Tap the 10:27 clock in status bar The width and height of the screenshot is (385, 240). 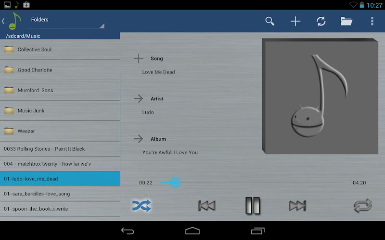point(374,5)
